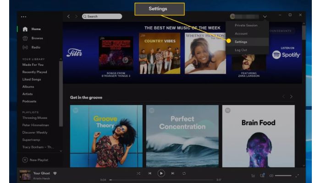The height and width of the screenshot is (183, 321).
Task: Click the Your Ghost album art
Action: (25, 175)
